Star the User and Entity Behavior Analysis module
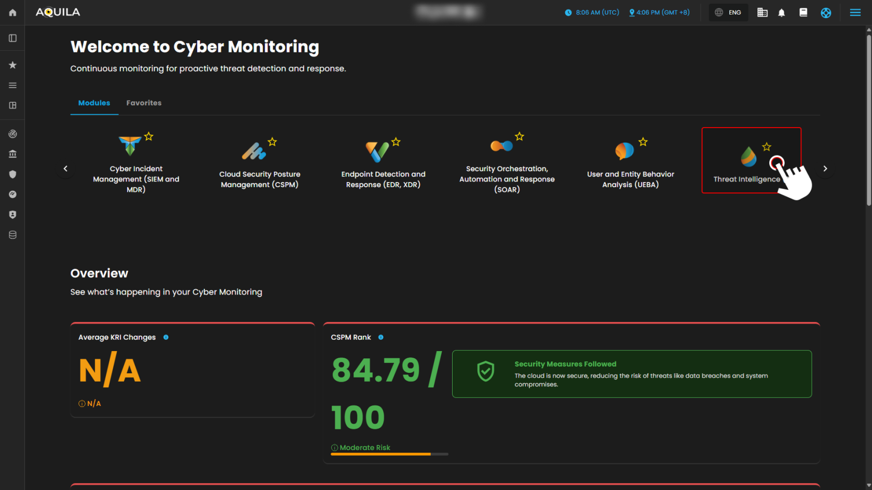 coord(643,142)
